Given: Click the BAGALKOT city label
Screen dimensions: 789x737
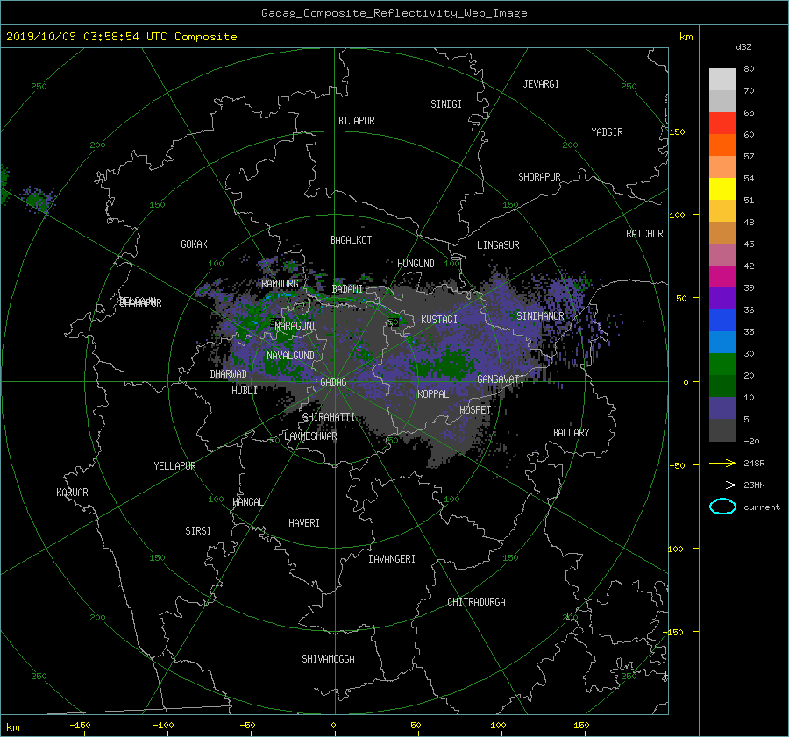Looking at the screenshot, I should click(x=351, y=240).
